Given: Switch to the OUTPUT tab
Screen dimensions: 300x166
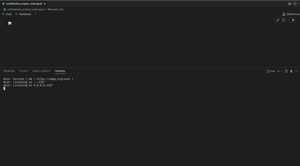Looking at the screenshot, I should (23, 71).
